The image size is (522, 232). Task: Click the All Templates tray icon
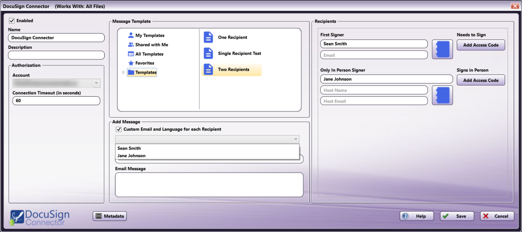[x=131, y=54]
